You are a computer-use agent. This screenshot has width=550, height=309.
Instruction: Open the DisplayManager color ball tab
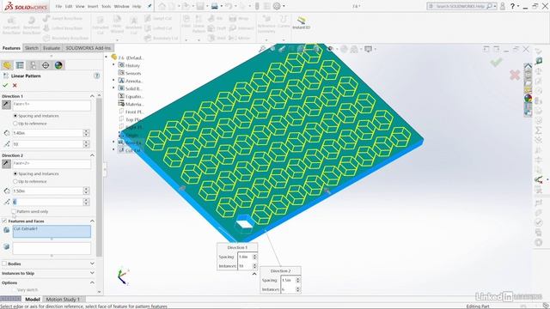pos(58,65)
